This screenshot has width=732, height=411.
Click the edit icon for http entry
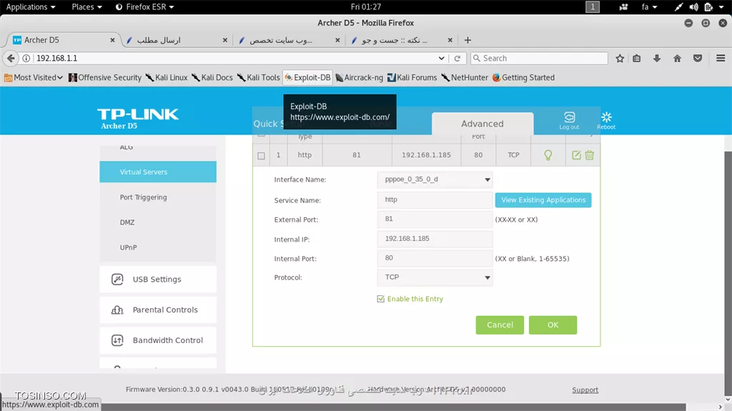(x=576, y=155)
